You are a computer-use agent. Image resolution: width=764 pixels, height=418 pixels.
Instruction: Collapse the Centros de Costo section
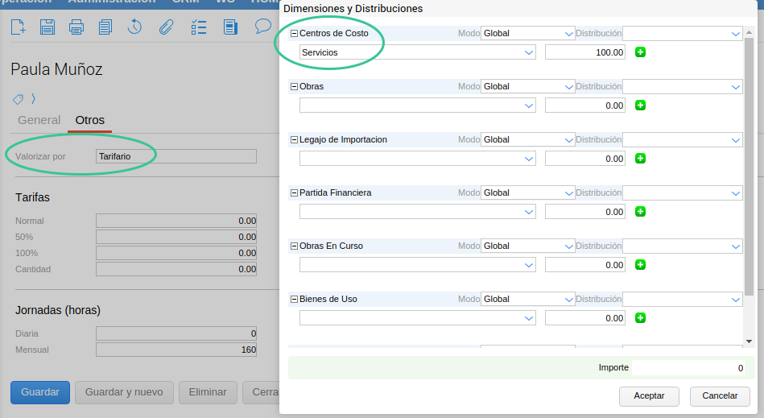294,34
